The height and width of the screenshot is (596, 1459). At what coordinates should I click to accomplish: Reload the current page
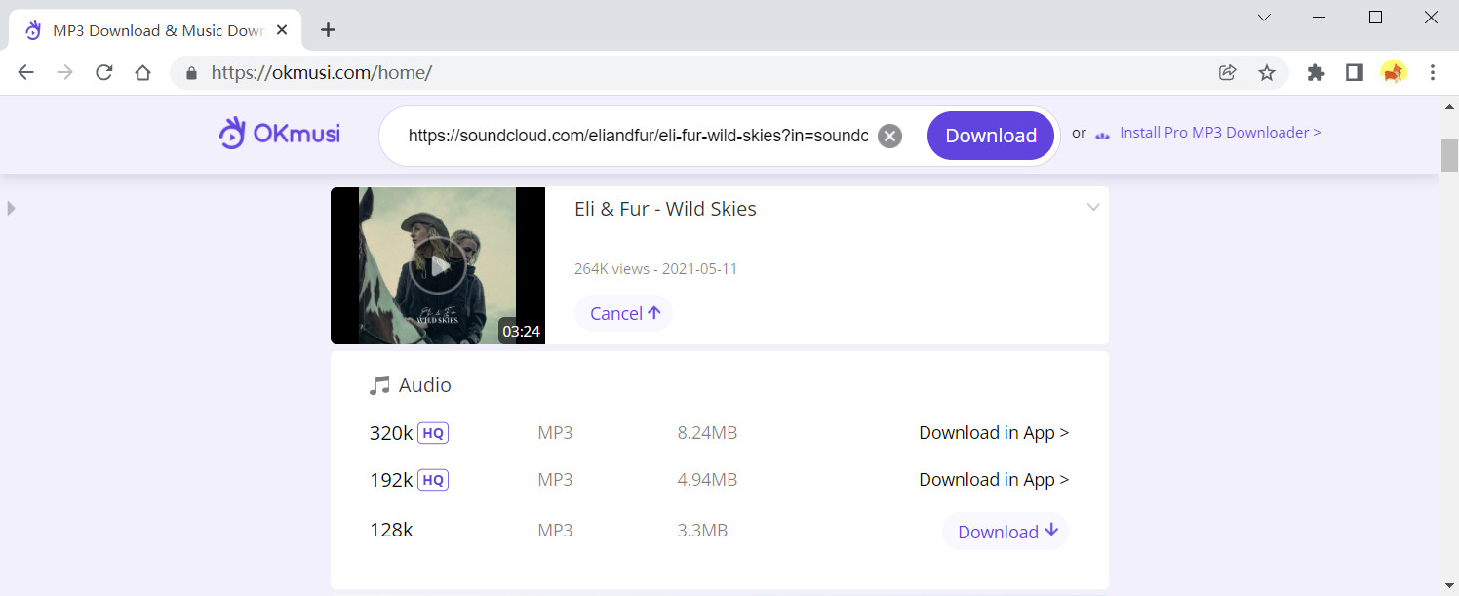click(x=104, y=73)
